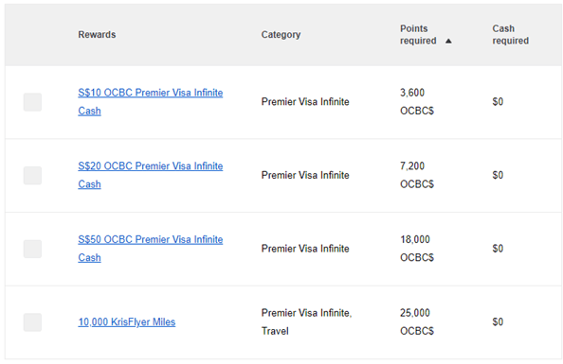The height and width of the screenshot is (364, 563).
Task: Click the 25,000 OCBC$ points cell
Action: click(417, 322)
